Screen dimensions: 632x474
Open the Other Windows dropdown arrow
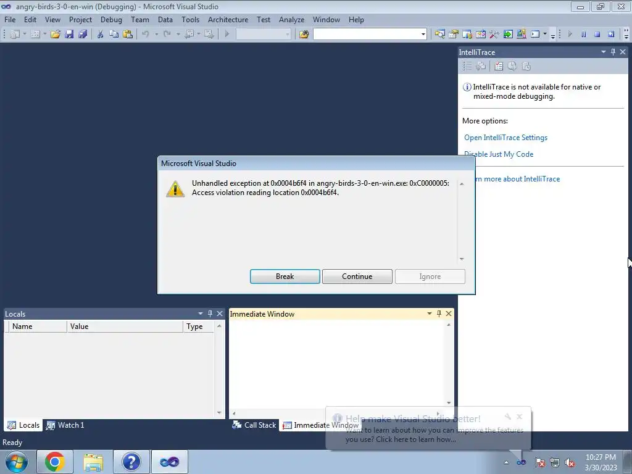tap(545, 35)
